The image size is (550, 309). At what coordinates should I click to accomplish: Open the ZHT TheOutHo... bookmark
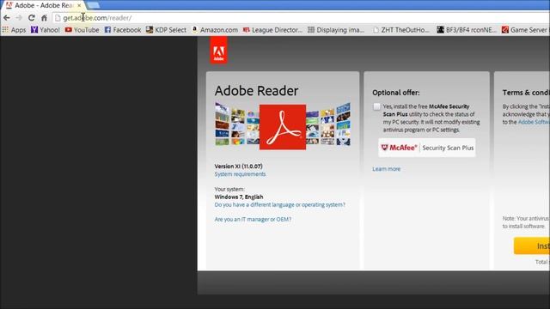(401, 30)
